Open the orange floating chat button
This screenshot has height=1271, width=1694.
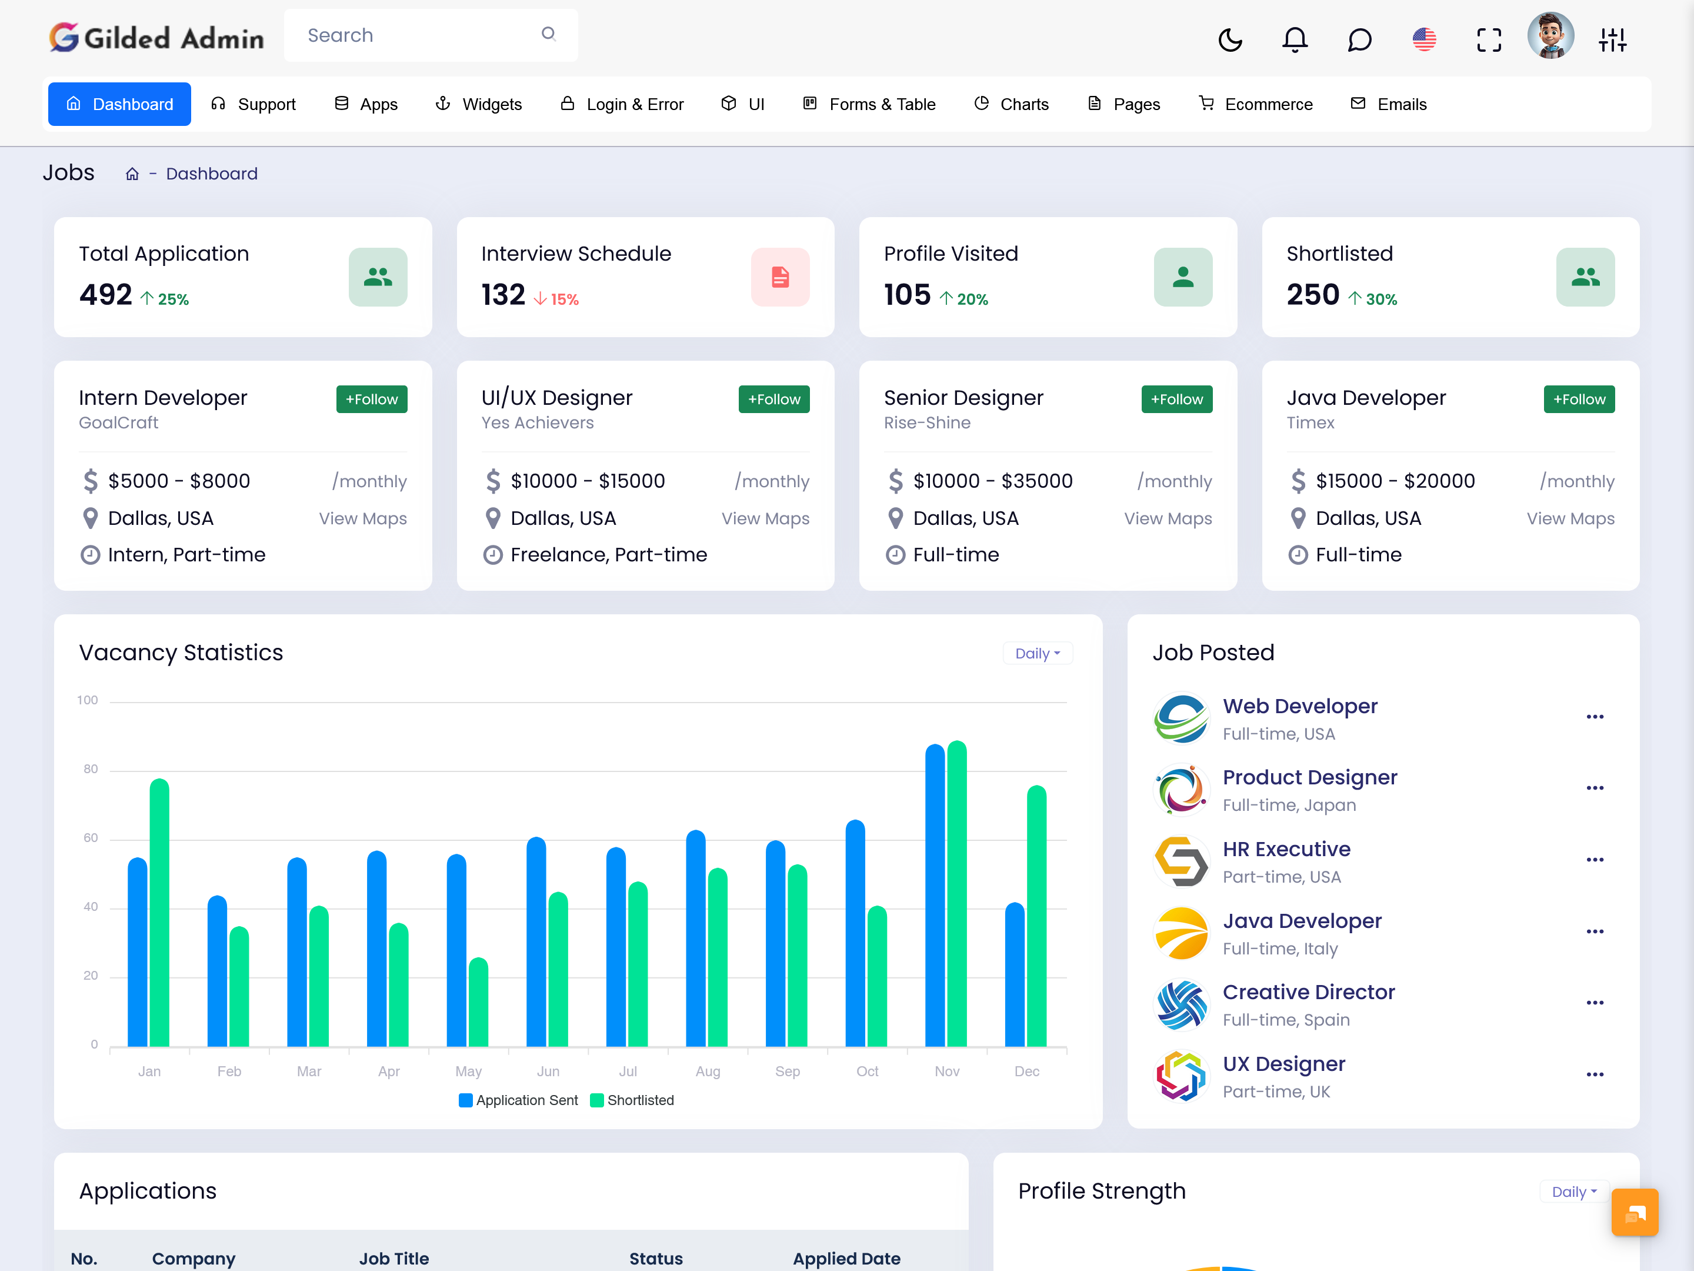[x=1634, y=1213]
